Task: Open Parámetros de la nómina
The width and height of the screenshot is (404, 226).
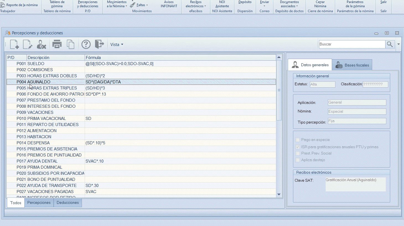Action: click(x=355, y=4)
